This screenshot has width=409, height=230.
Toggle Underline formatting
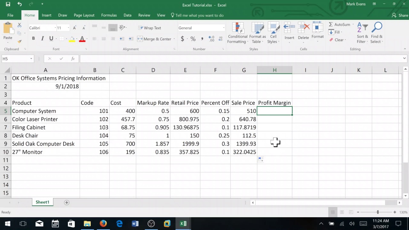pyautogui.click(x=51, y=39)
